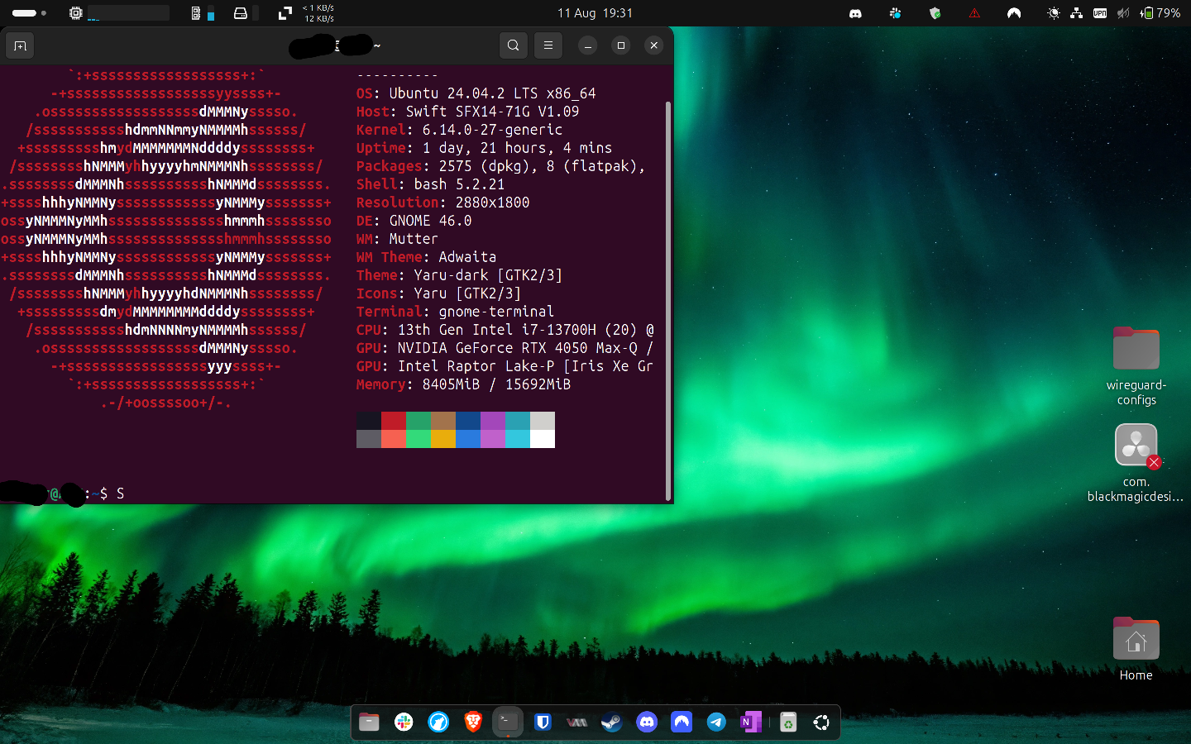Click the red color block in neofetch palette
1191x744 pixels.
[x=394, y=421]
